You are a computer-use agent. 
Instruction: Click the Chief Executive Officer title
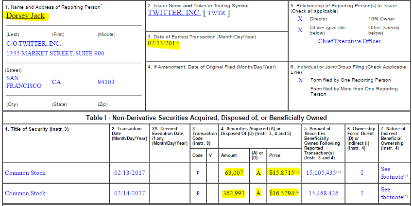pyautogui.click(x=349, y=41)
